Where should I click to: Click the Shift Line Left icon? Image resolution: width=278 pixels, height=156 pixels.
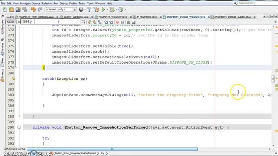coord(106,22)
